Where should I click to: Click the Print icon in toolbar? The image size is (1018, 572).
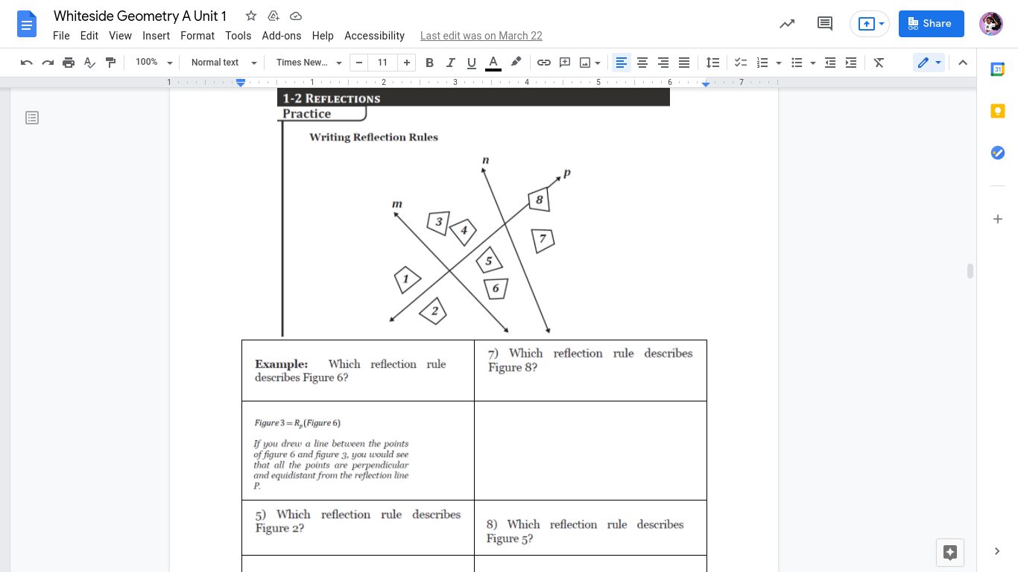[69, 63]
